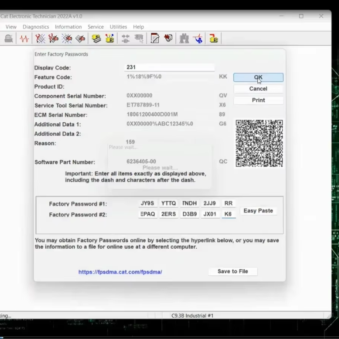This screenshot has height=339, width=339.
Task: Click the grayed connect plug icon
Action: click(125, 39)
